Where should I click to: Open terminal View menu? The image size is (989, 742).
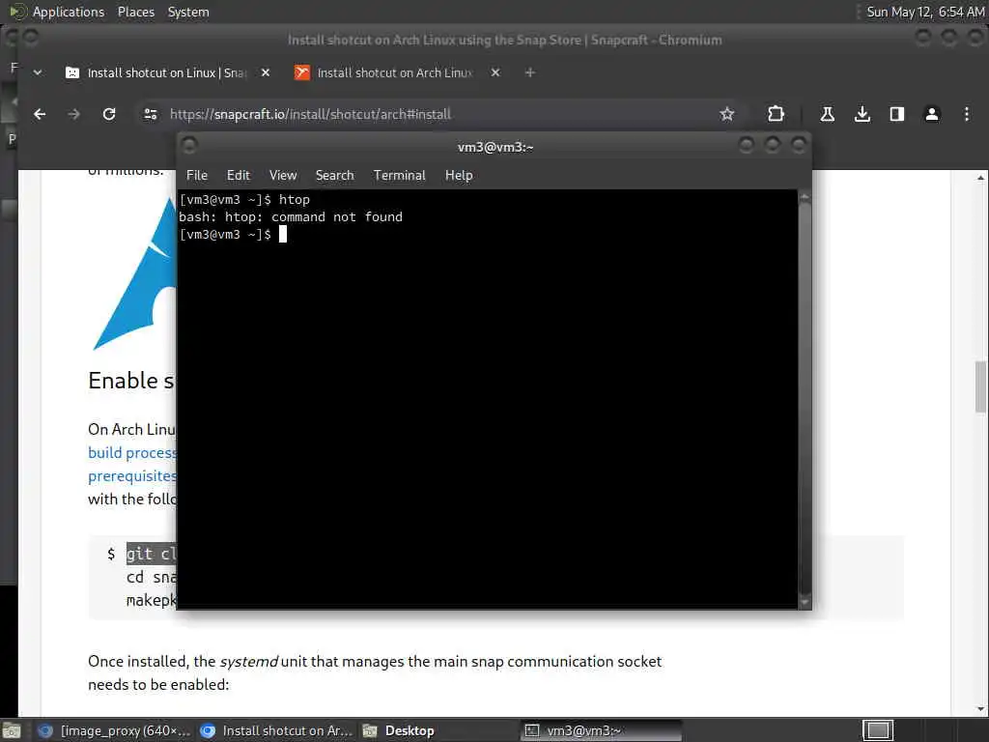tap(283, 176)
